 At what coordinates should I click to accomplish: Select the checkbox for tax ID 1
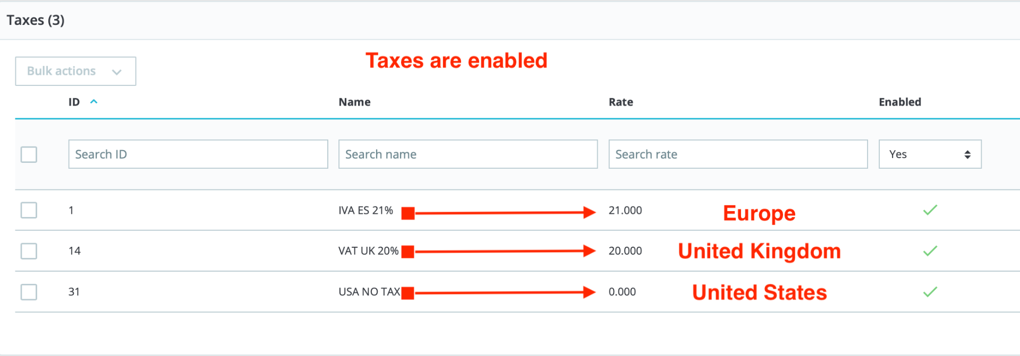(x=29, y=210)
